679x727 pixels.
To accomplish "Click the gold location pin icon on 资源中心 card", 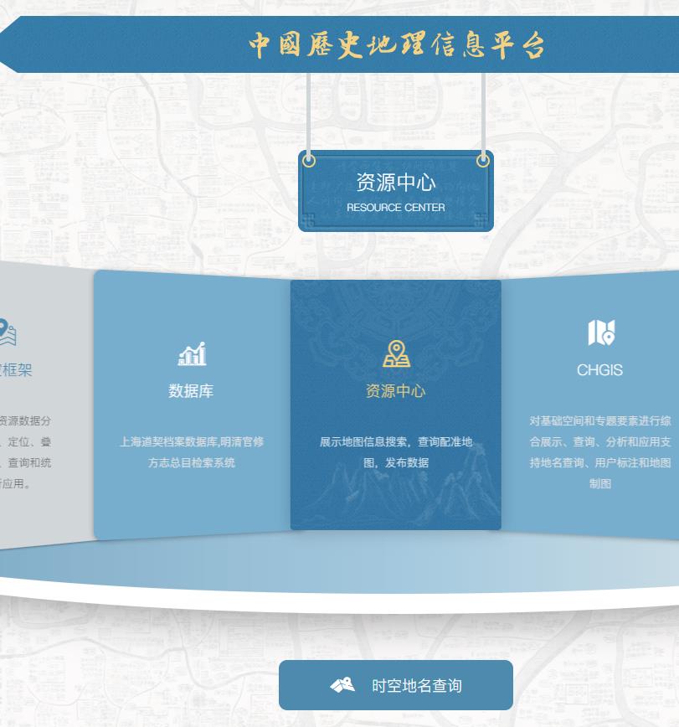I will coord(394,352).
